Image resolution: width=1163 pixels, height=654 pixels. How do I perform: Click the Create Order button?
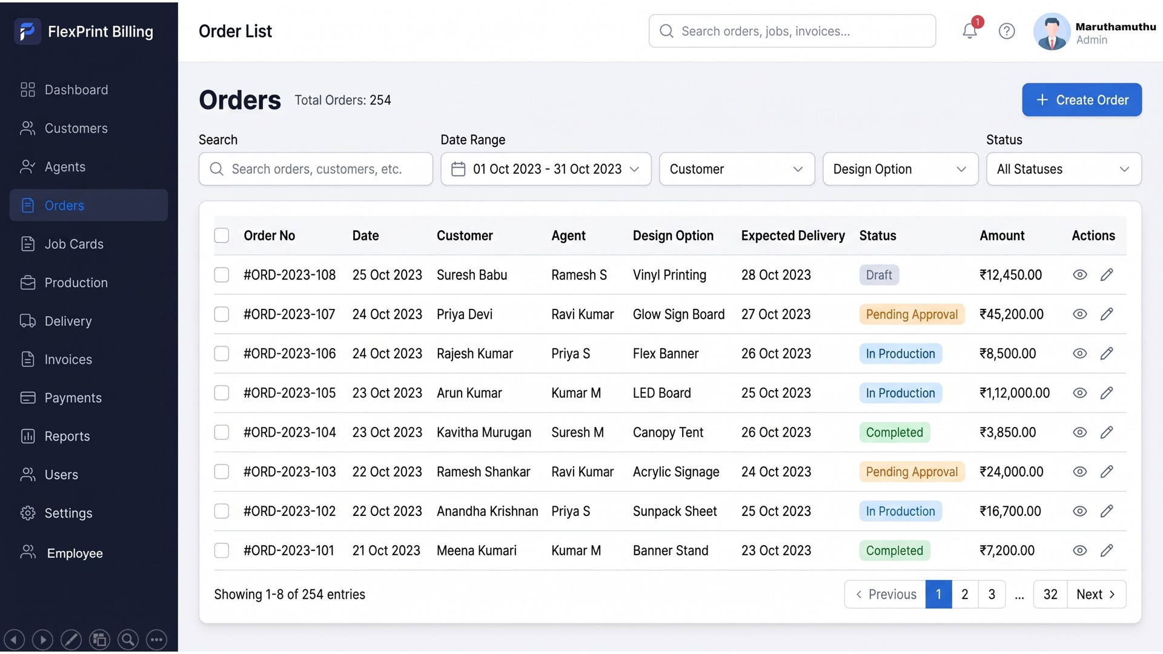pos(1082,100)
